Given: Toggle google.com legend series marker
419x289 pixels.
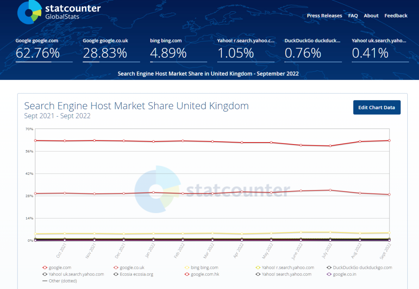Looking at the screenshot, I should click(45, 268).
